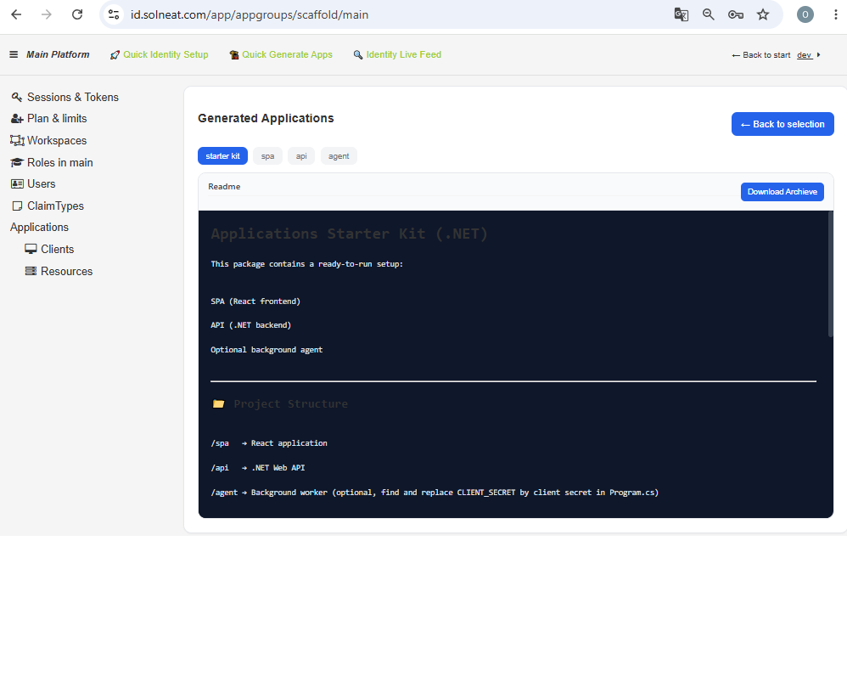Image resolution: width=847 pixels, height=676 pixels.
Task: Open the zoom magnifier icon in address bar
Action: coord(708,14)
